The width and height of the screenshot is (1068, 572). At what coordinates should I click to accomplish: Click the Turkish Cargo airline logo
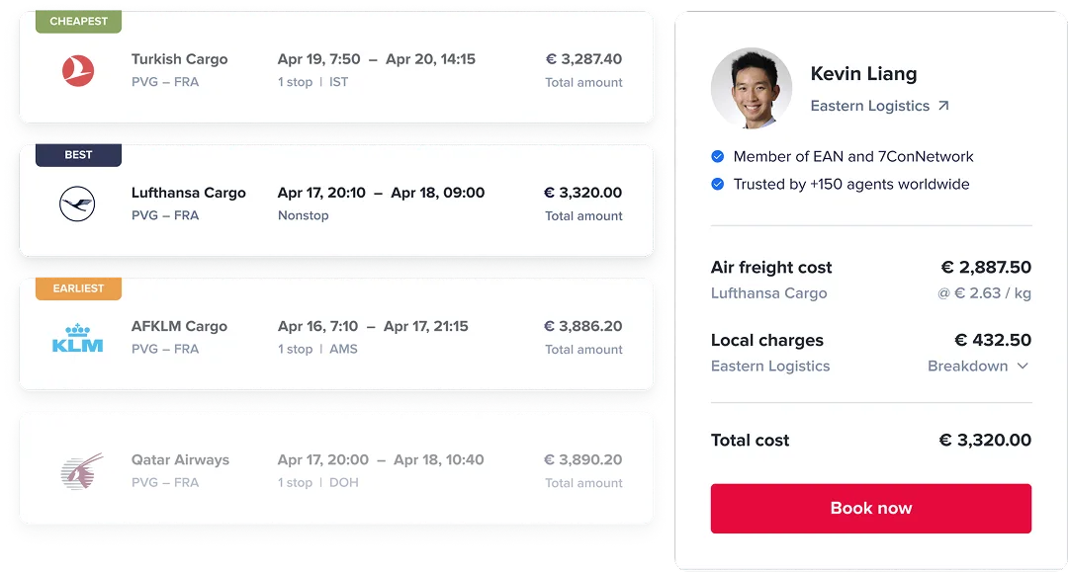pyautogui.click(x=77, y=70)
